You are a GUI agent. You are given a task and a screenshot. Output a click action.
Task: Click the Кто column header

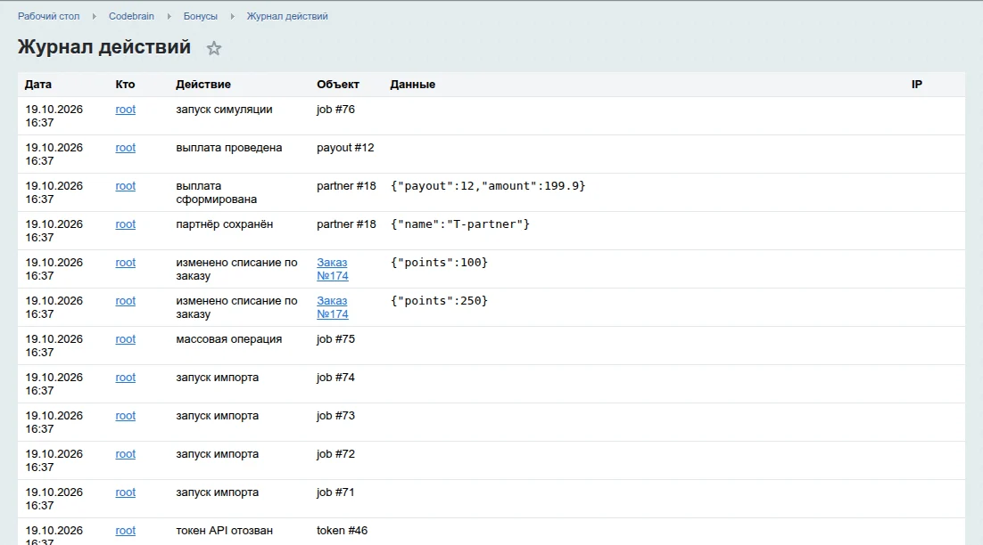[x=126, y=85]
